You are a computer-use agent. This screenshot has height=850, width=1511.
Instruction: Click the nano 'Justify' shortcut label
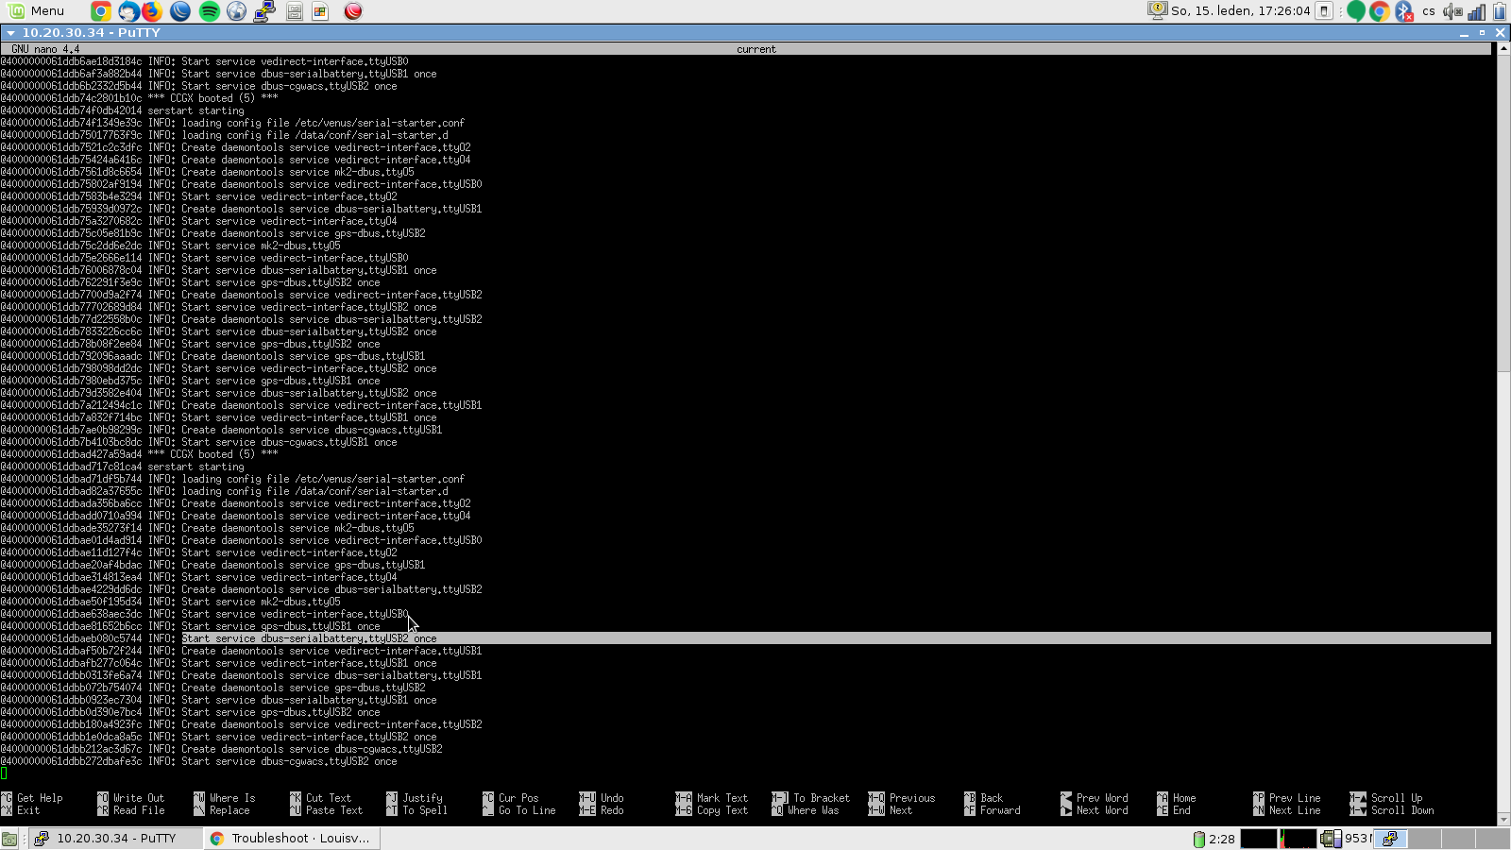[x=422, y=798]
